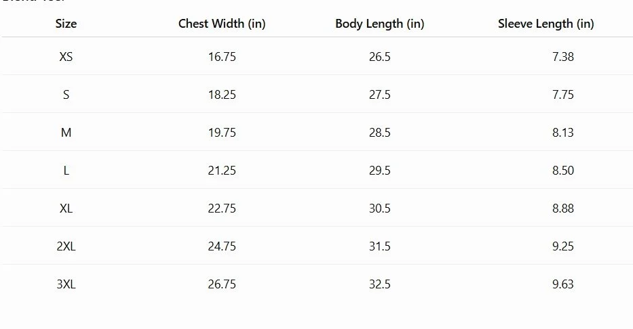Screen dimensions: 633x329
Task: Click body length value 30.5
Action: click(379, 209)
